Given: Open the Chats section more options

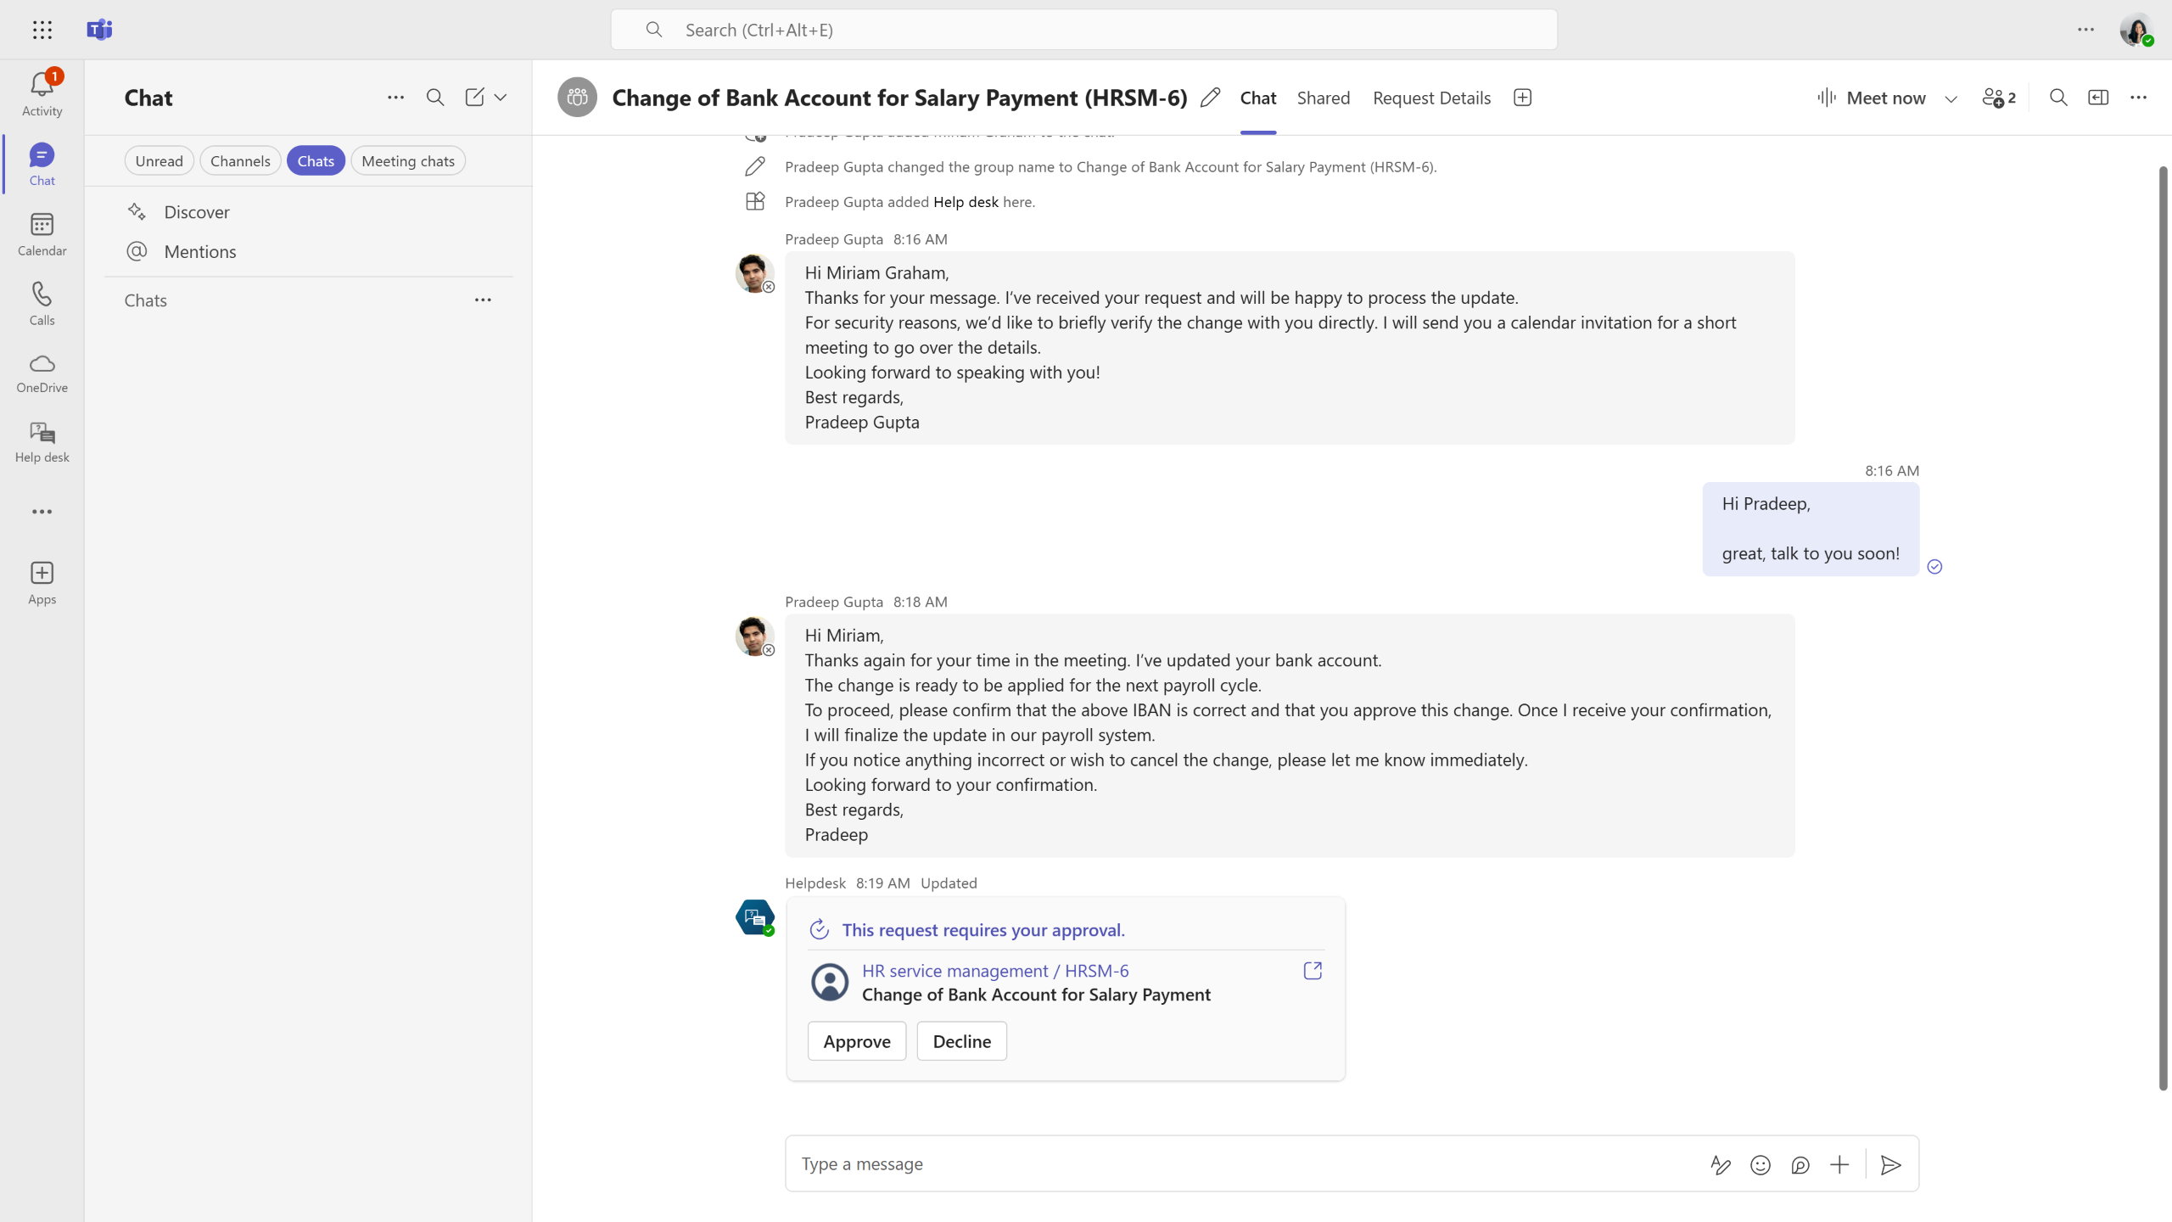Looking at the screenshot, I should coord(483,300).
